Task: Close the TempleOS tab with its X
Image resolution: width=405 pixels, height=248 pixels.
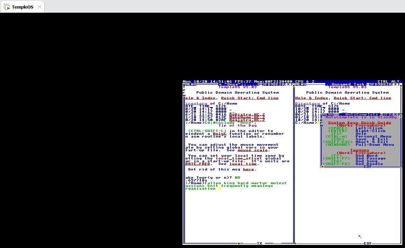Action: pyautogui.click(x=39, y=7)
